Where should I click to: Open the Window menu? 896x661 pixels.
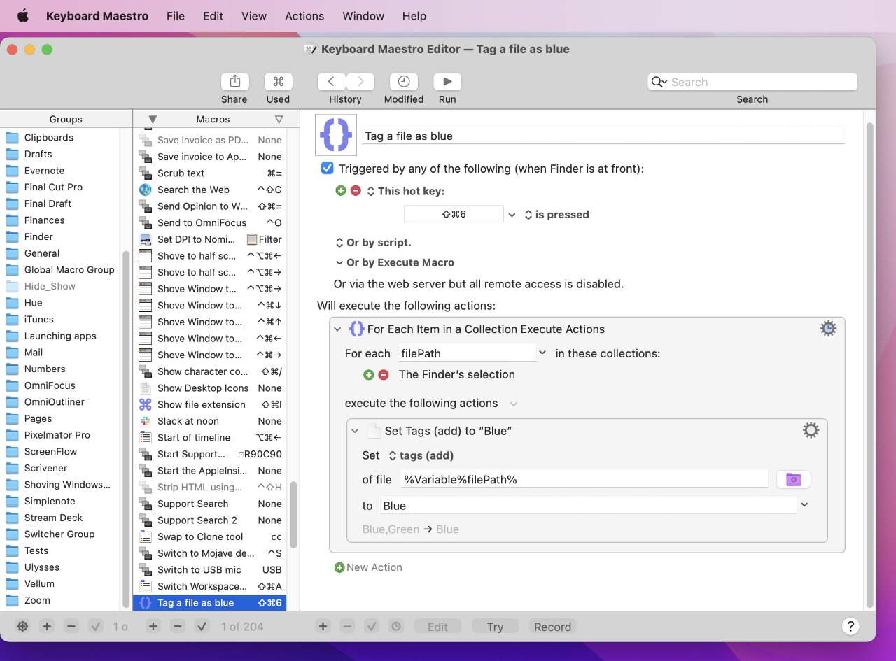click(363, 15)
